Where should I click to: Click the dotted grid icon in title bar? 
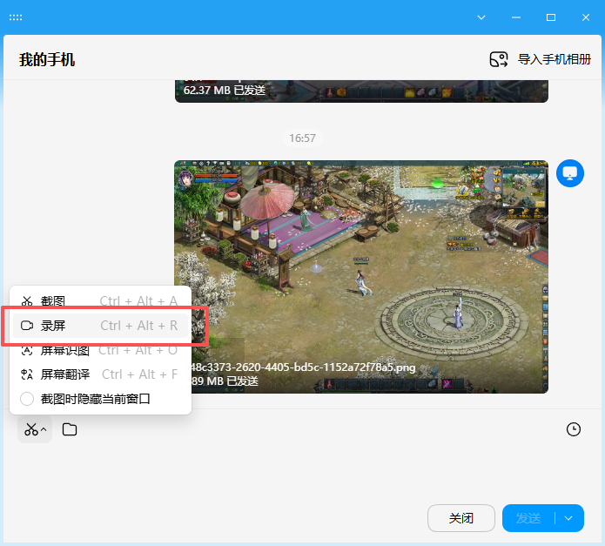[16, 17]
